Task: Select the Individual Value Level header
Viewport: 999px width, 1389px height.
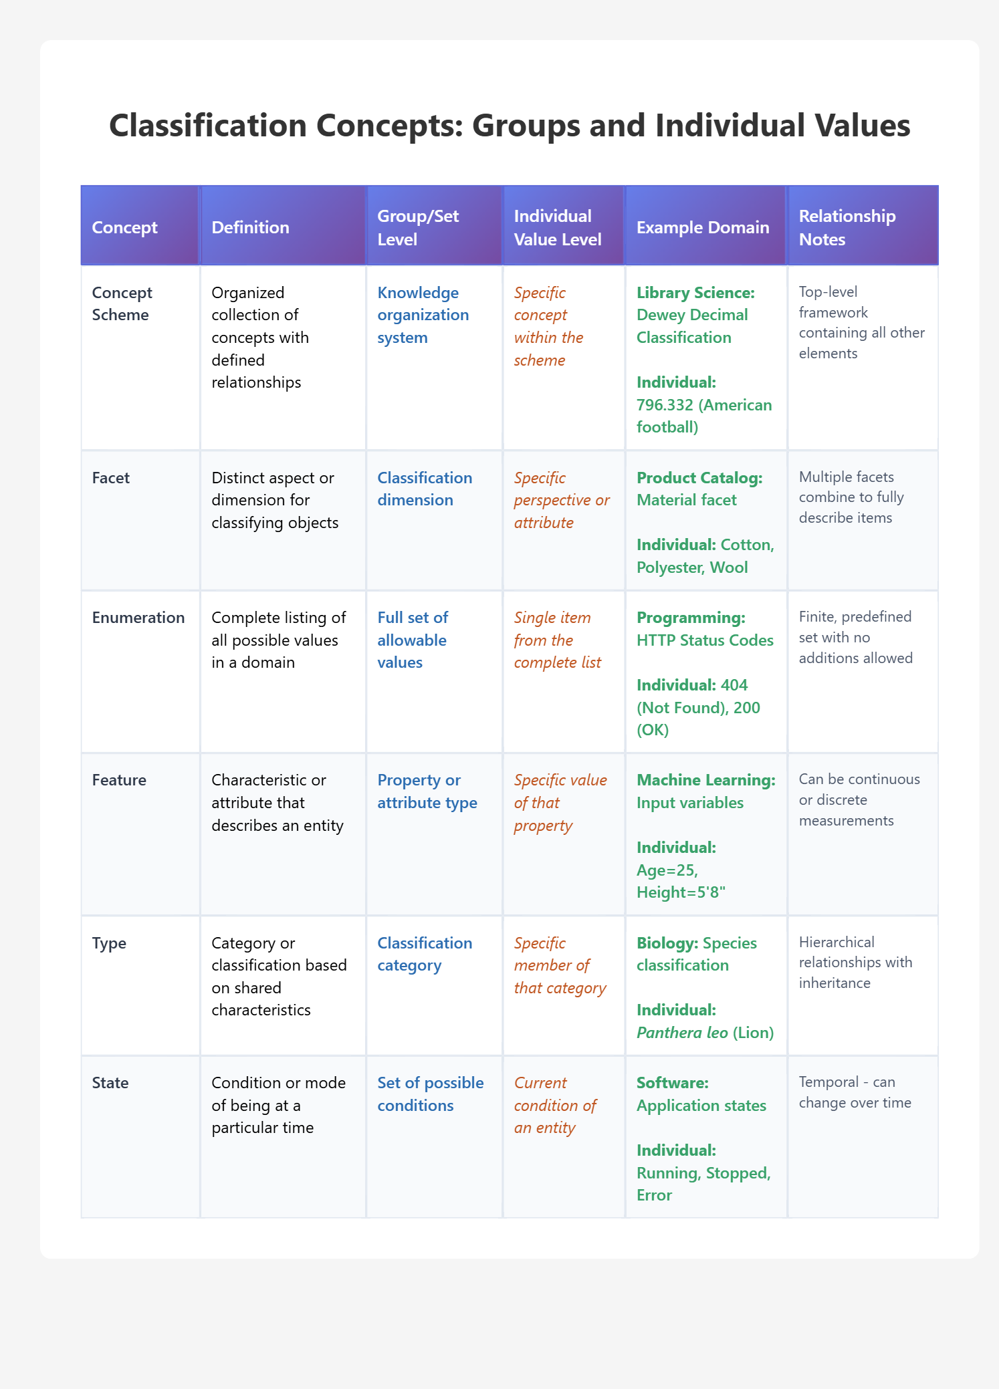Action: [557, 227]
